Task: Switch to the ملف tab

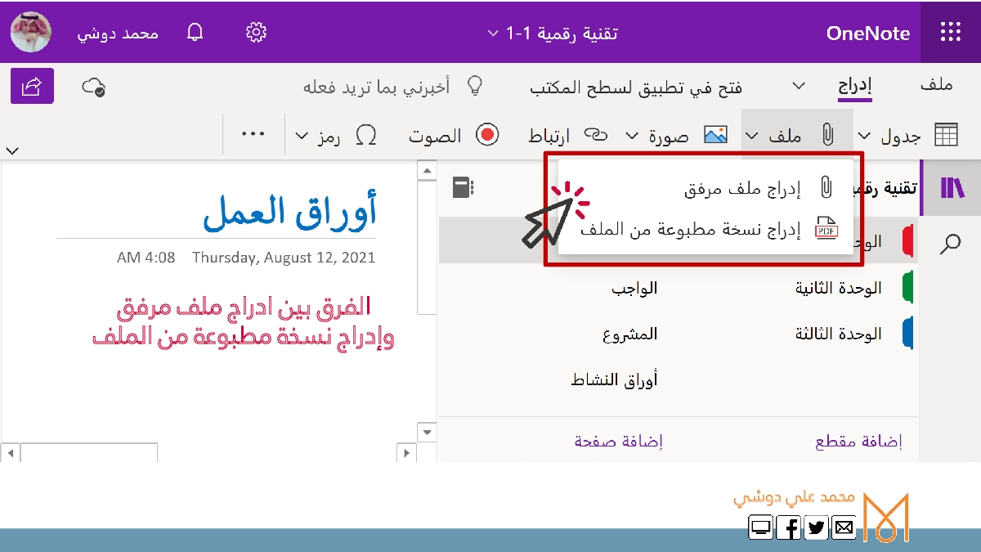Action: click(936, 86)
